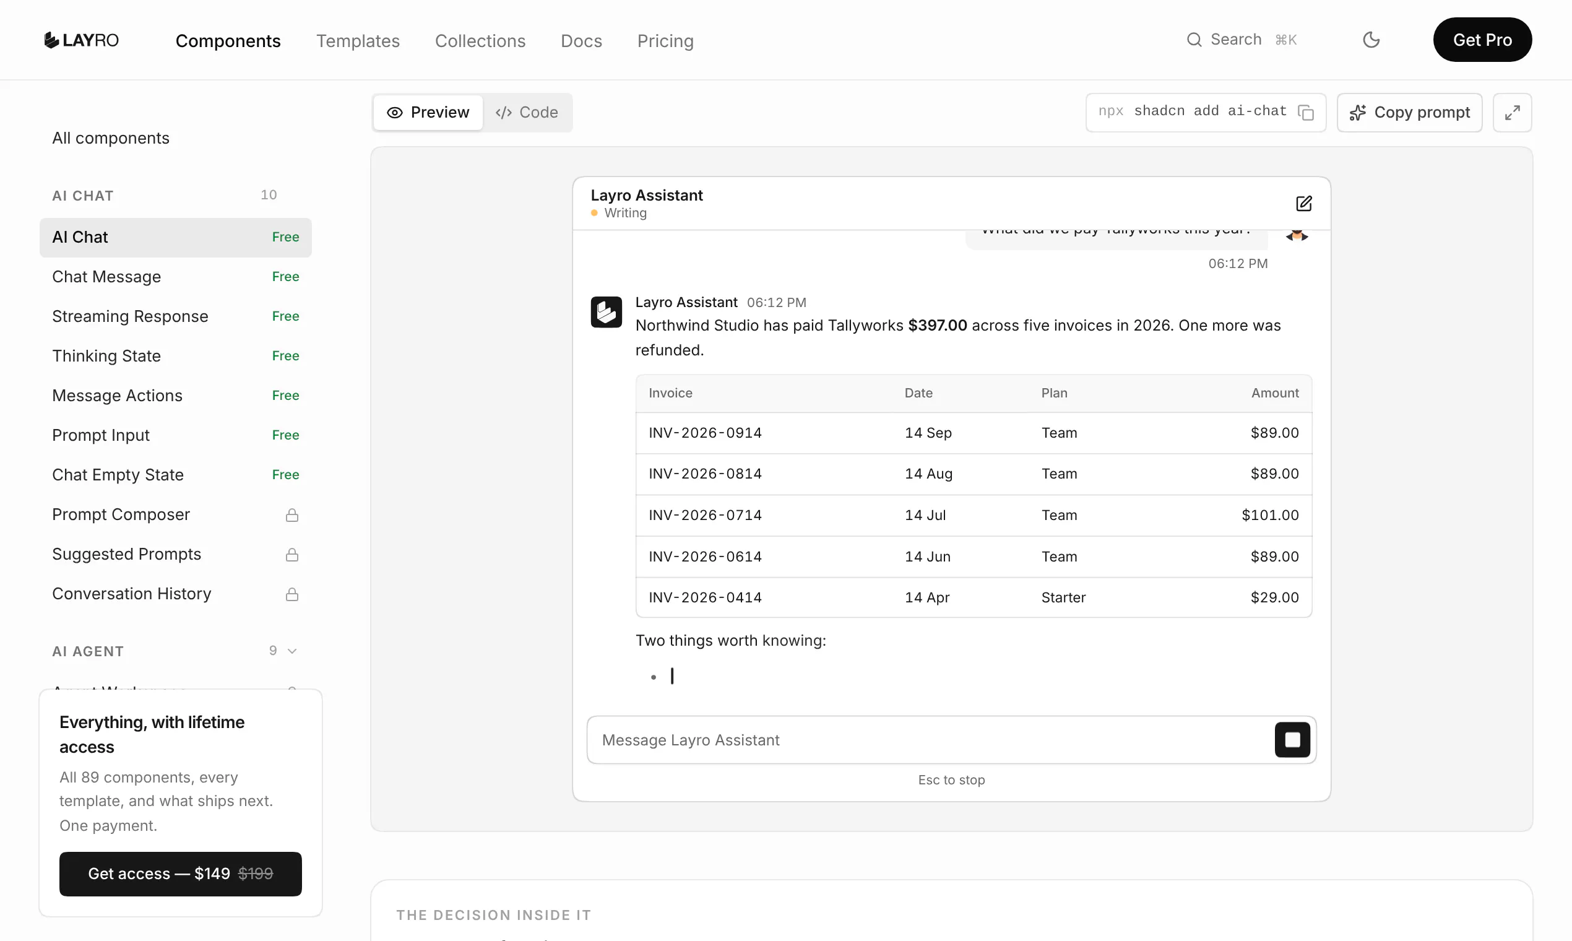Collapse the AI Agent section chevron

[292, 651]
